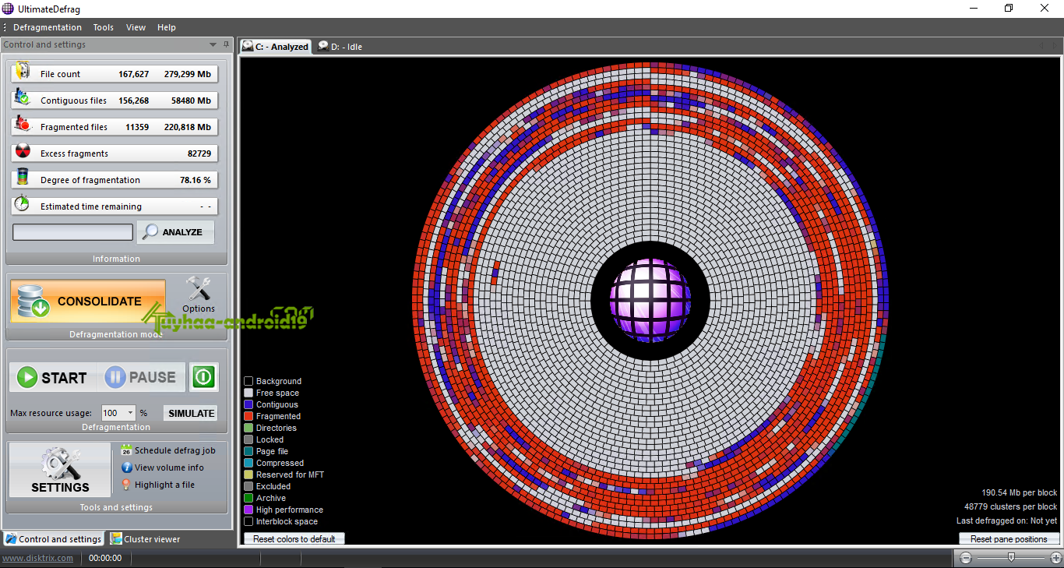This screenshot has height=568, width=1064.
Task: Click the Archive color swatch
Action: point(248,498)
